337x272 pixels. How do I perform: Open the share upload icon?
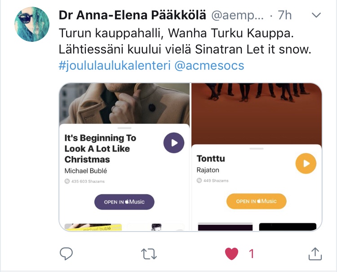[x=315, y=254]
